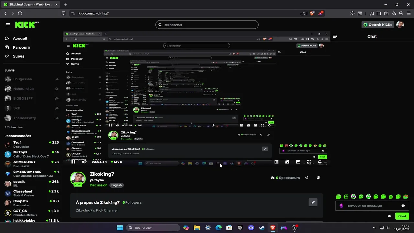The height and width of the screenshot is (233, 414).
Task: Click the Discussion category link under stream title
Action: (x=98, y=185)
